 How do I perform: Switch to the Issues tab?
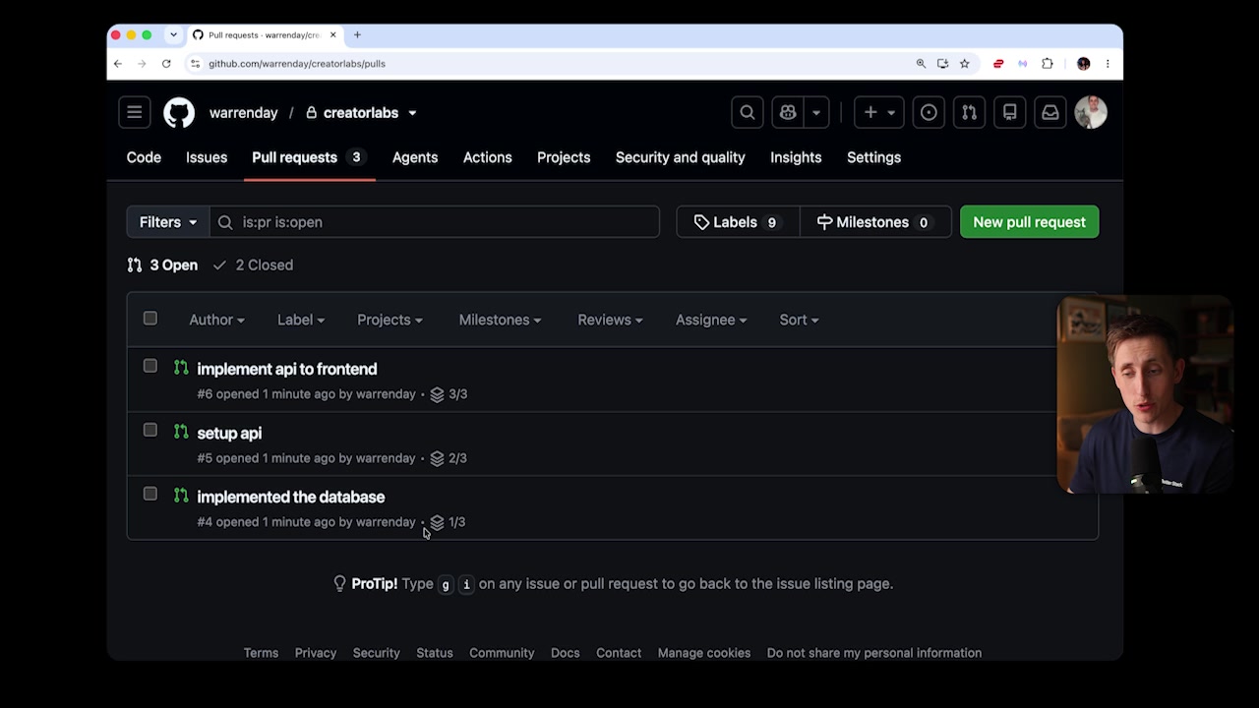207,157
